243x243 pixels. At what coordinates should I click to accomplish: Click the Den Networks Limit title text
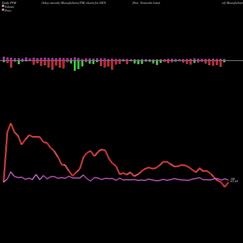(146, 3)
